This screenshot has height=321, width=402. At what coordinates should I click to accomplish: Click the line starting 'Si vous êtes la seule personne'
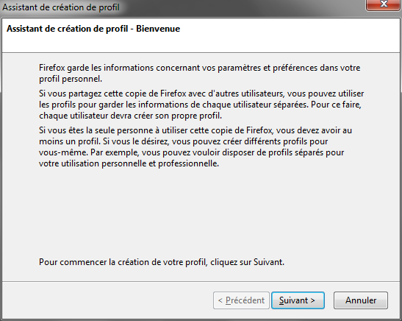click(x=195, y=130)
